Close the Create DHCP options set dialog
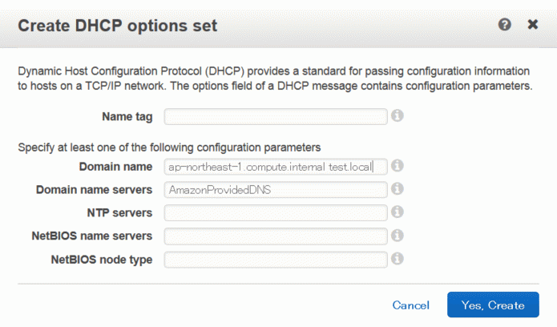This screenshot has width=557, height=327. pyautogui.click(x=532, y=25)
